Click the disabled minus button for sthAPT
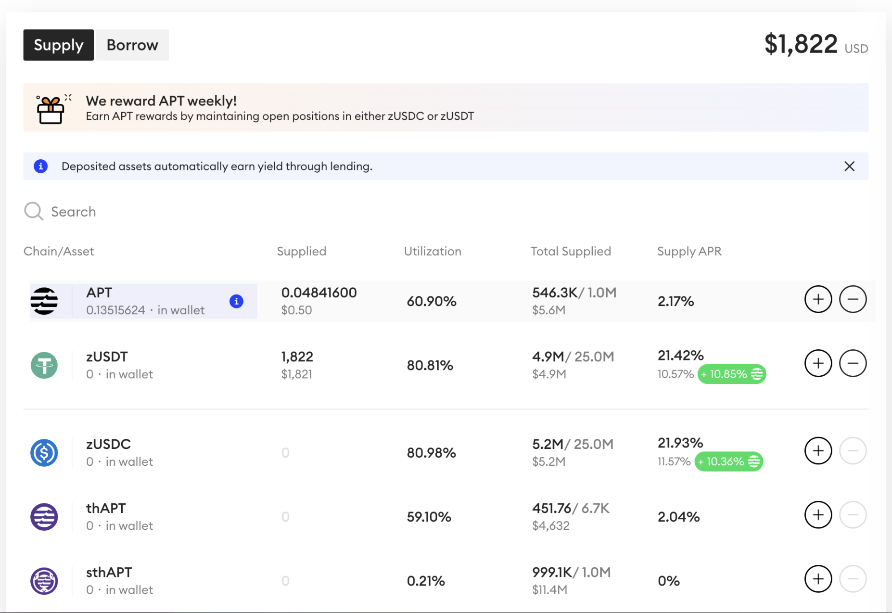Screen dimensions: 892x613 pos(853,579)
